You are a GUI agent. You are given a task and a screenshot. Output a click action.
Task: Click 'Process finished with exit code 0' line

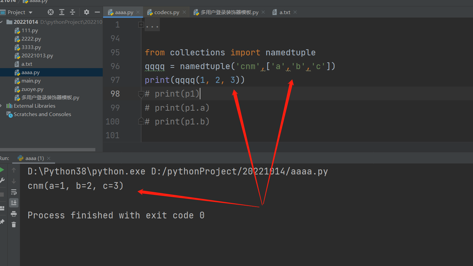click(116, 215)
